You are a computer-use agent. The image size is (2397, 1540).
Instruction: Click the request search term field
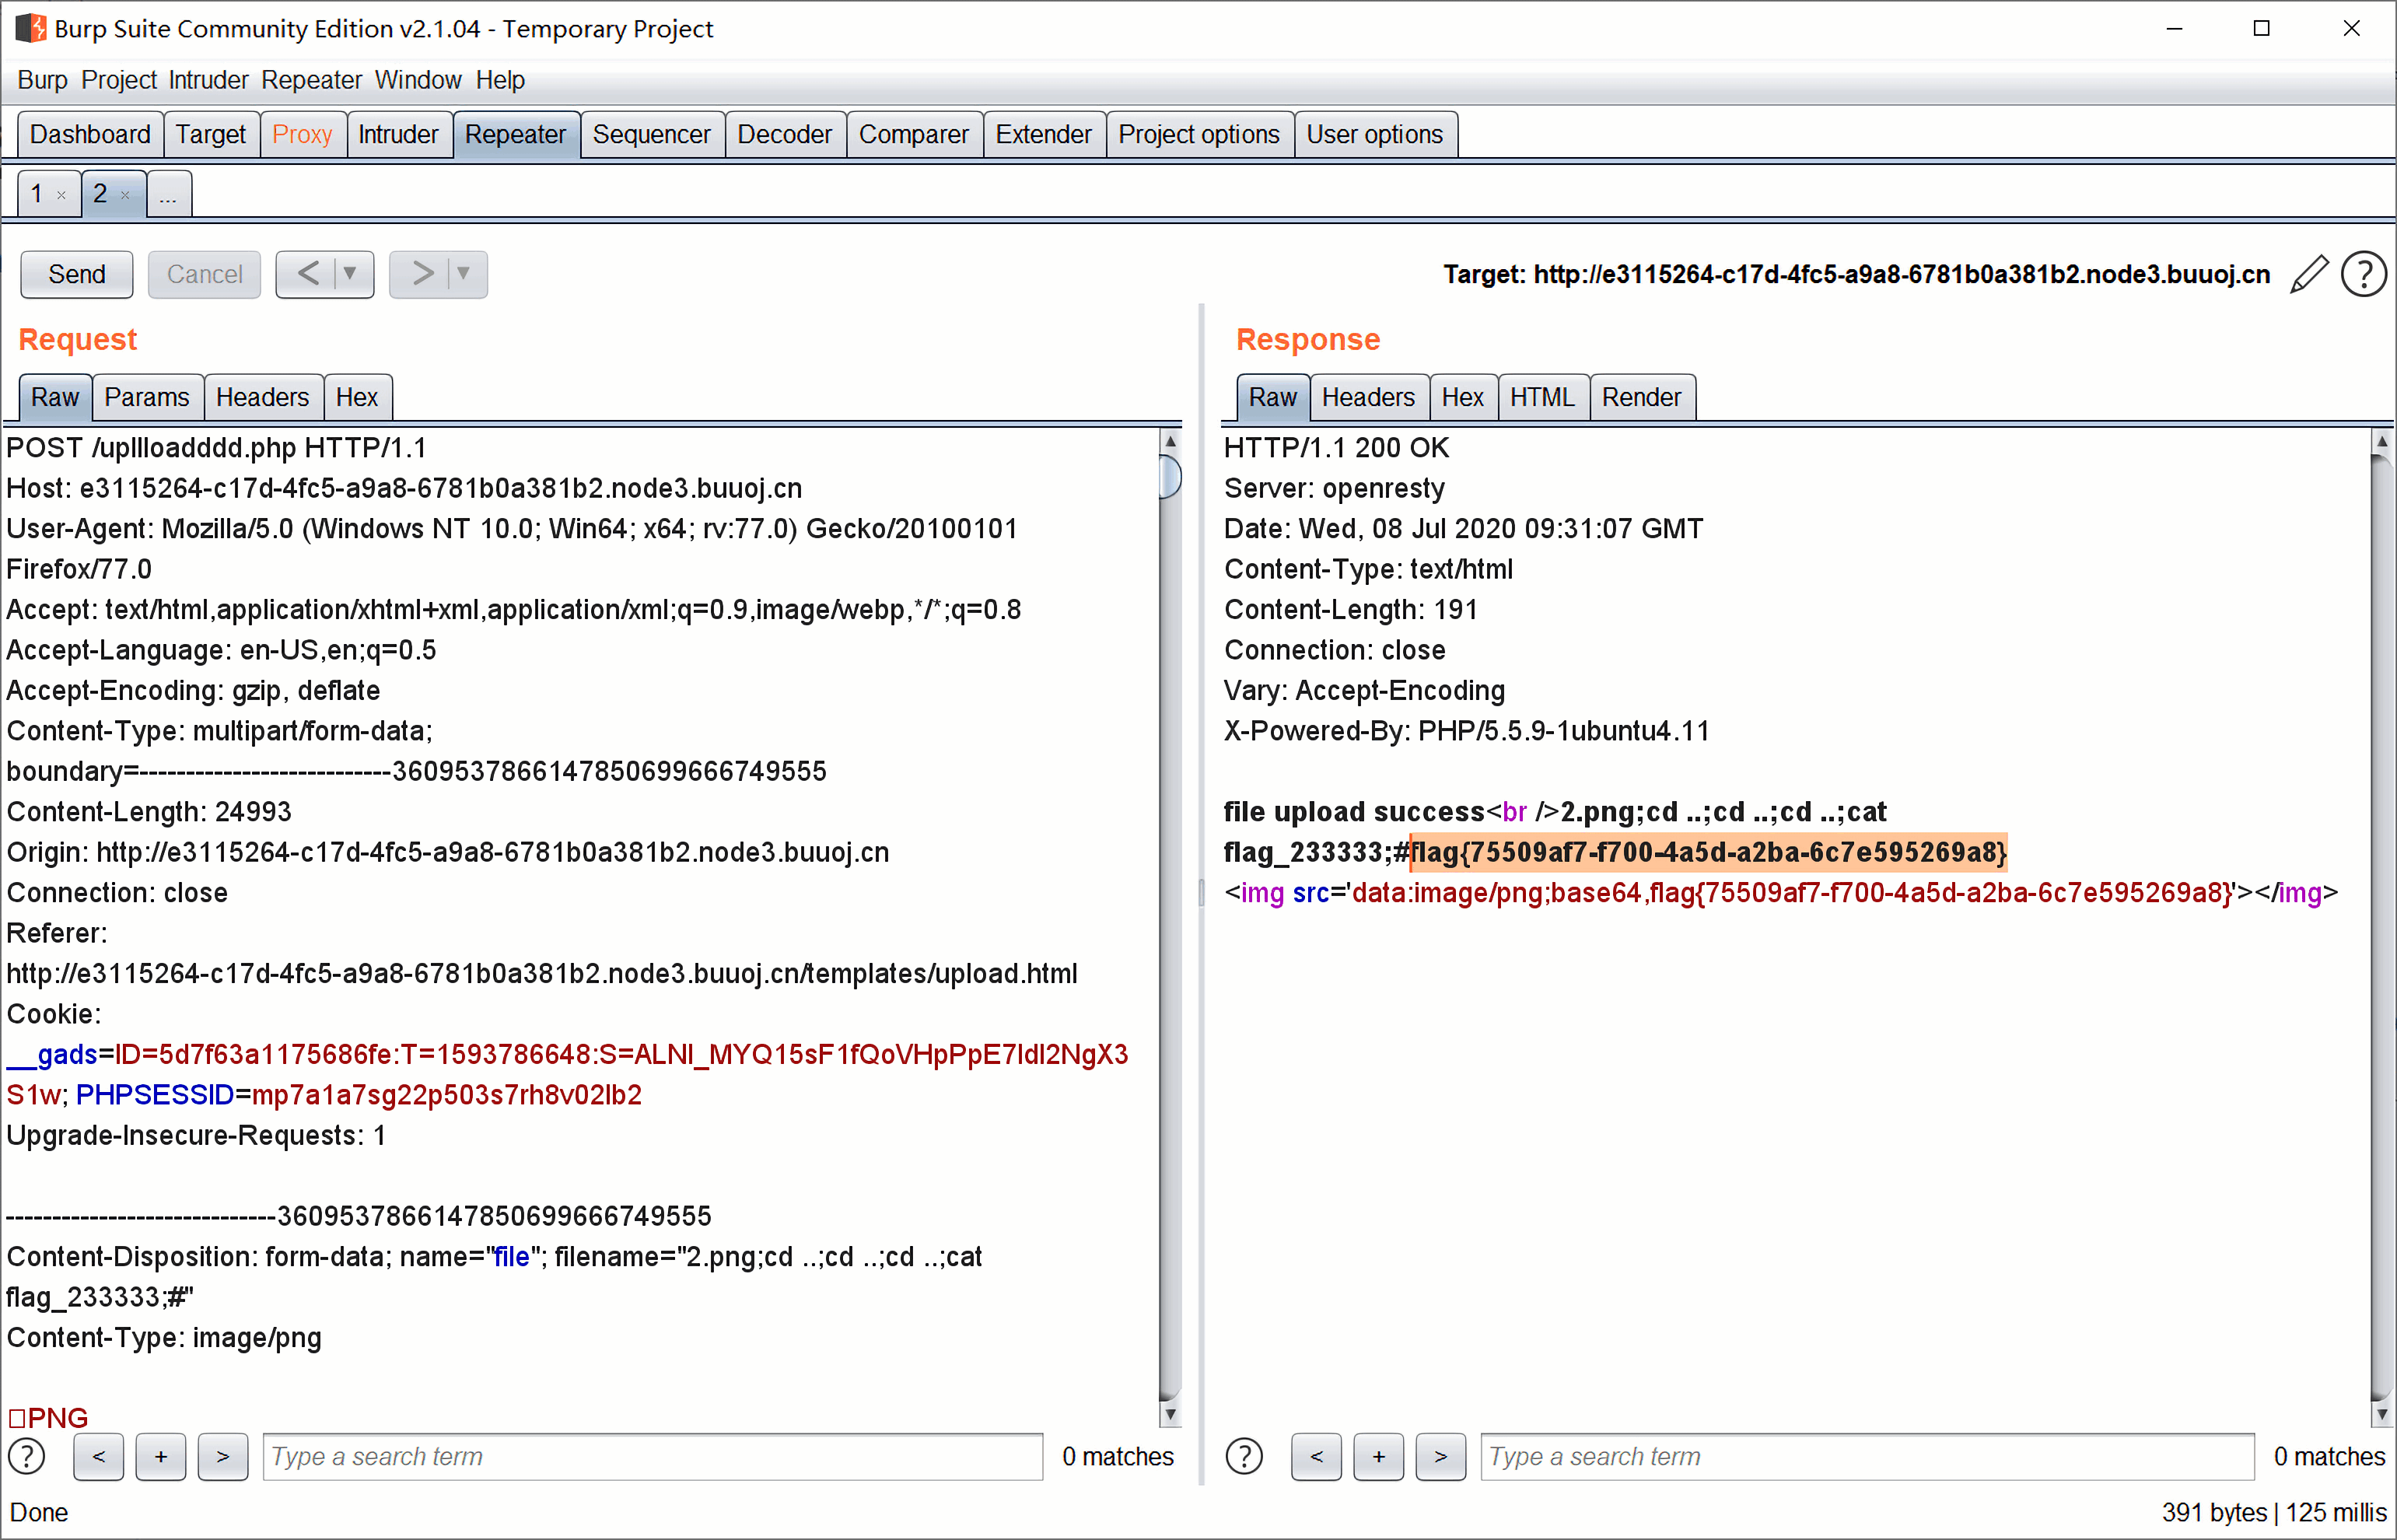(652, 1456)
